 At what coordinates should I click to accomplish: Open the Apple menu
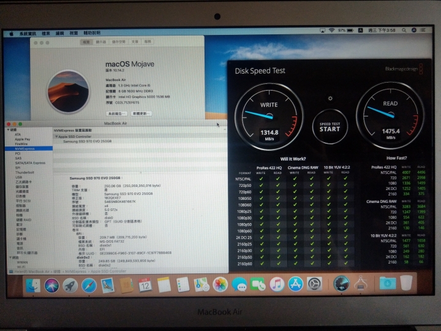12,34
